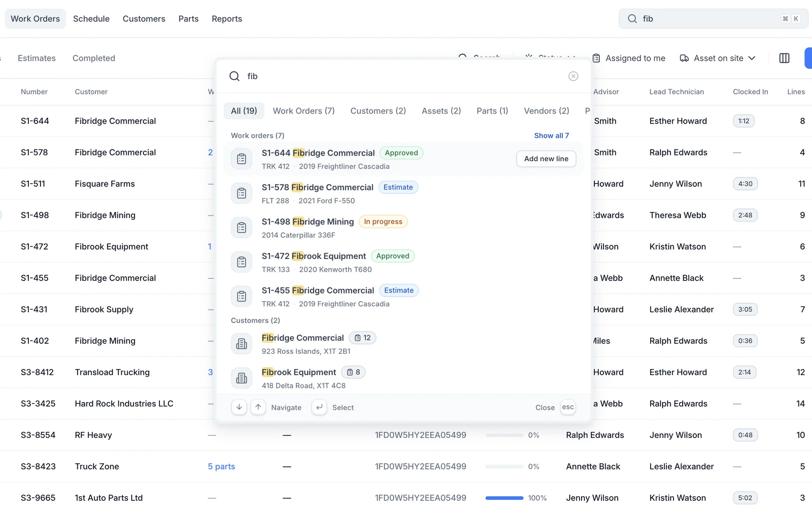
Task: Open the Work Orders nav tab
Action: coord(36,19)
